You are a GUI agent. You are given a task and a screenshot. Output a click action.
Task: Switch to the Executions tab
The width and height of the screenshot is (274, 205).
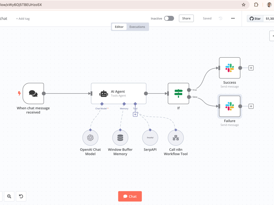[137, 27]
